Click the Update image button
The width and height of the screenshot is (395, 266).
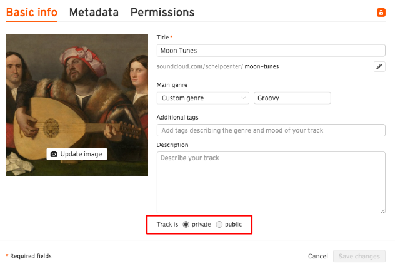coord(77,154)
